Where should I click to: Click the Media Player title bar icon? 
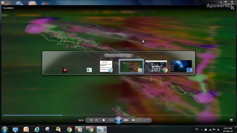tap(3, 3)
